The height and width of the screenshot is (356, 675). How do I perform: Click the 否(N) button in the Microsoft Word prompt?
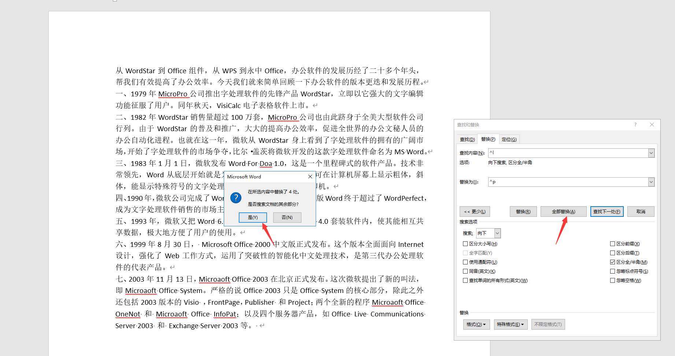[287, 218]
